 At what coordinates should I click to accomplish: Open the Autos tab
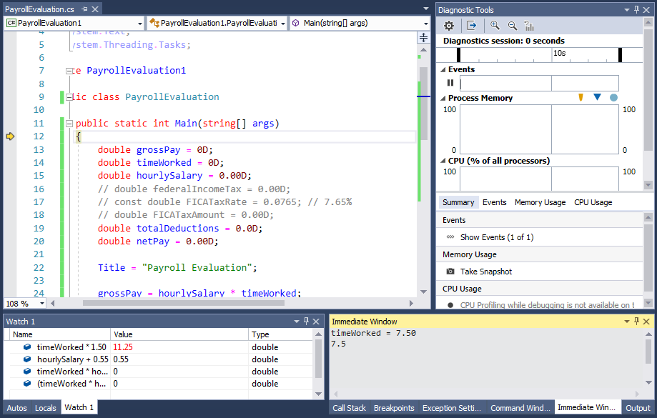[x=16, y=408]
